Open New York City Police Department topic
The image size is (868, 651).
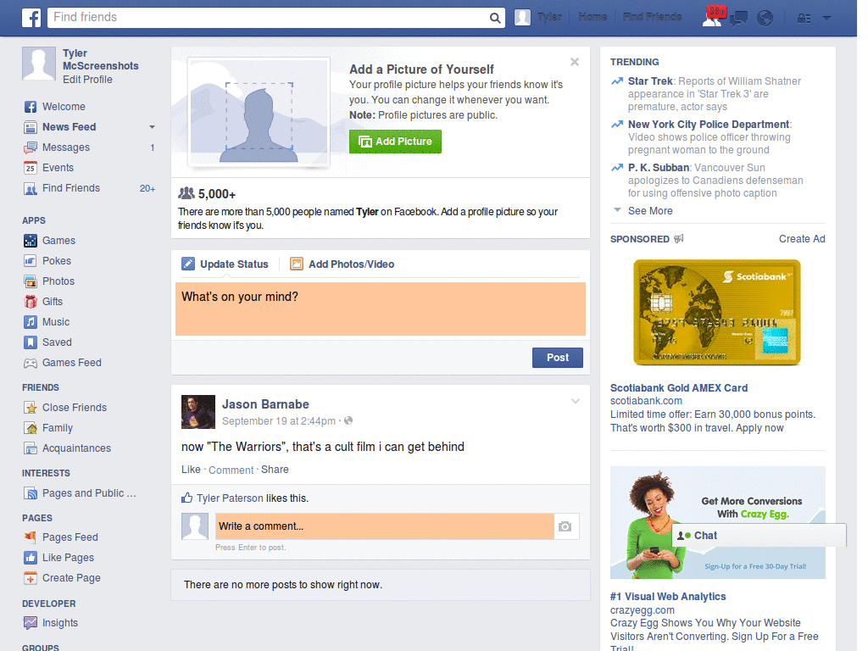tap(709, 125)
